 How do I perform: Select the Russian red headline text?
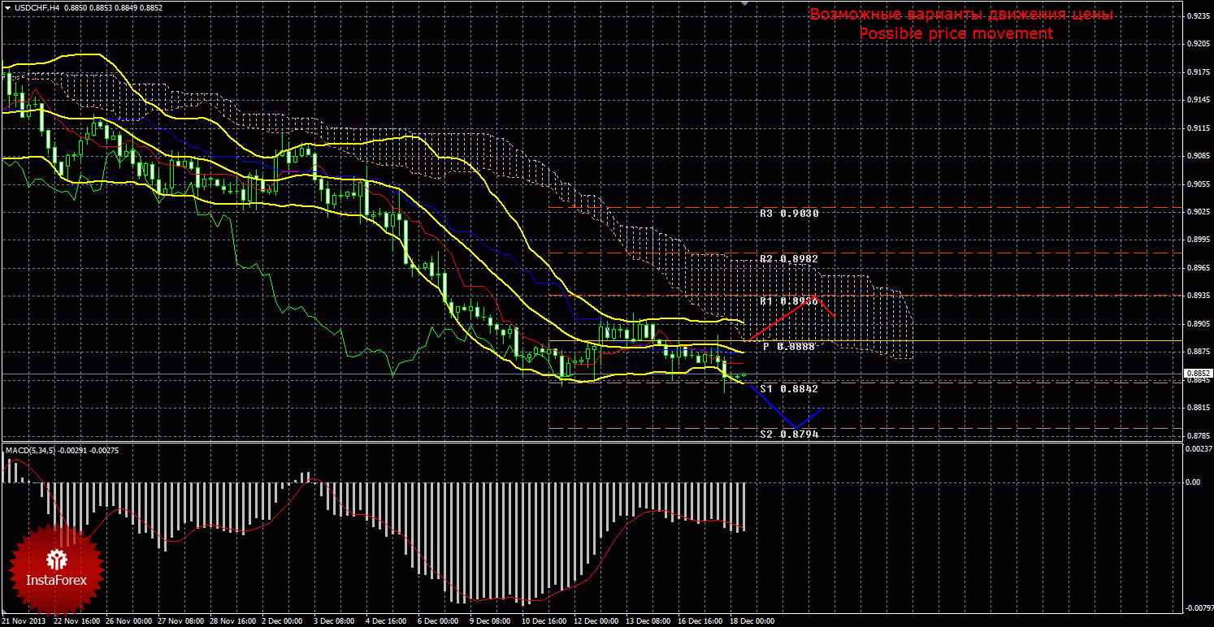(960, 15)
